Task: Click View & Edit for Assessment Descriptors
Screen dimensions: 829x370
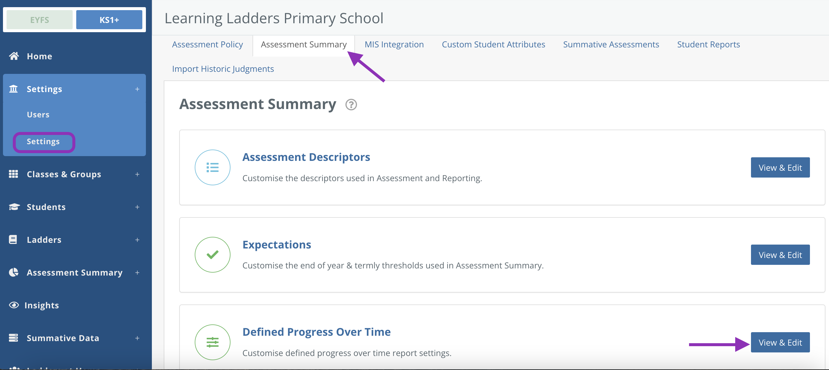Action: click(x=780, y=167)
